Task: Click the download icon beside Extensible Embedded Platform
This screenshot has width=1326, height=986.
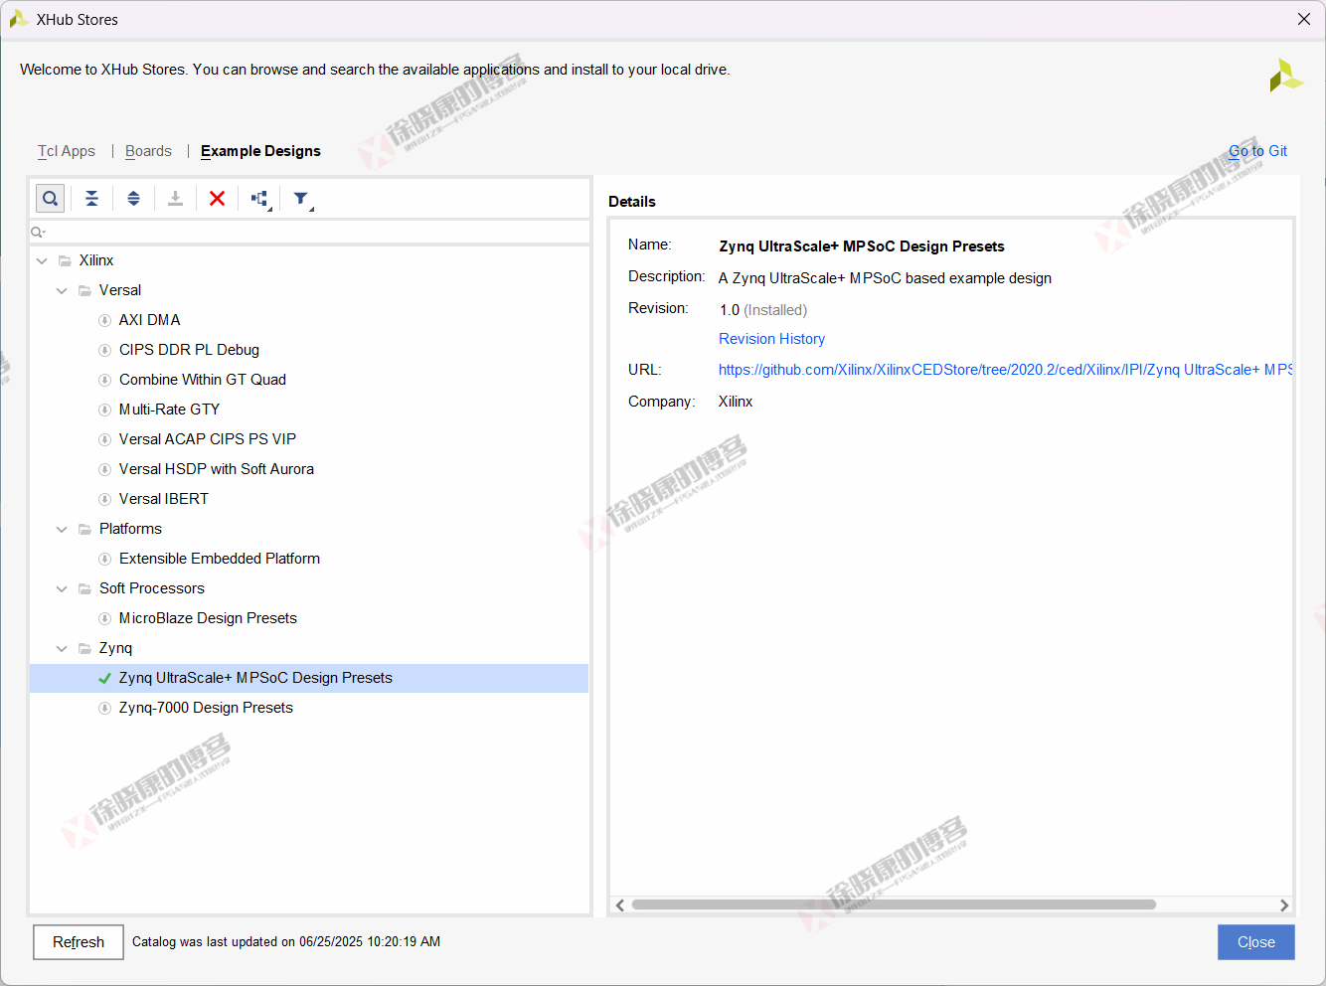Action: [x=104, y=559]
